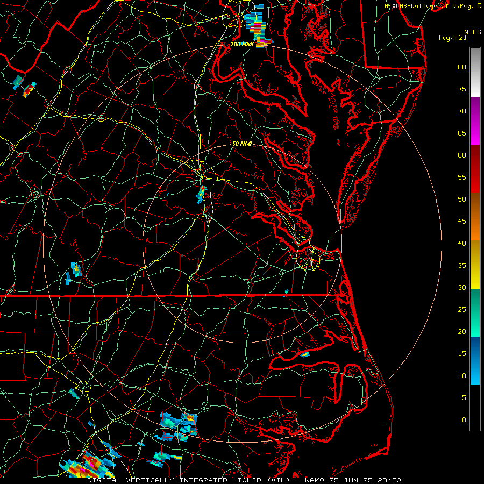Click the storm cell beside the 100 NMI label
484x484 pixels.
258,30
